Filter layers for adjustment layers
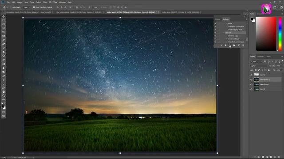Screen dimensions: 284x159 [268, 62]
